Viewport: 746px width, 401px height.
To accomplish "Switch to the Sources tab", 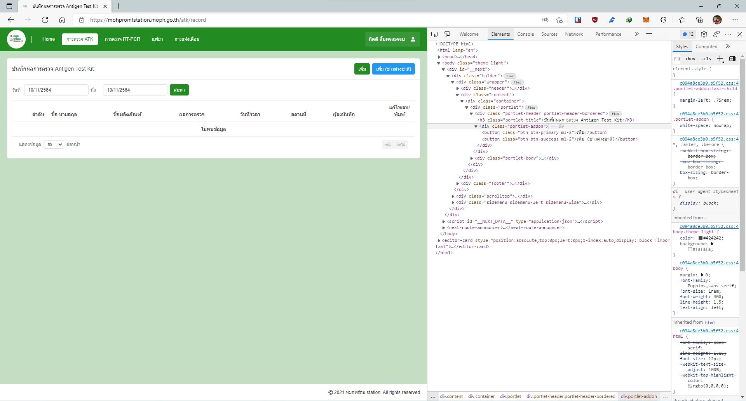I will (549, 34).
